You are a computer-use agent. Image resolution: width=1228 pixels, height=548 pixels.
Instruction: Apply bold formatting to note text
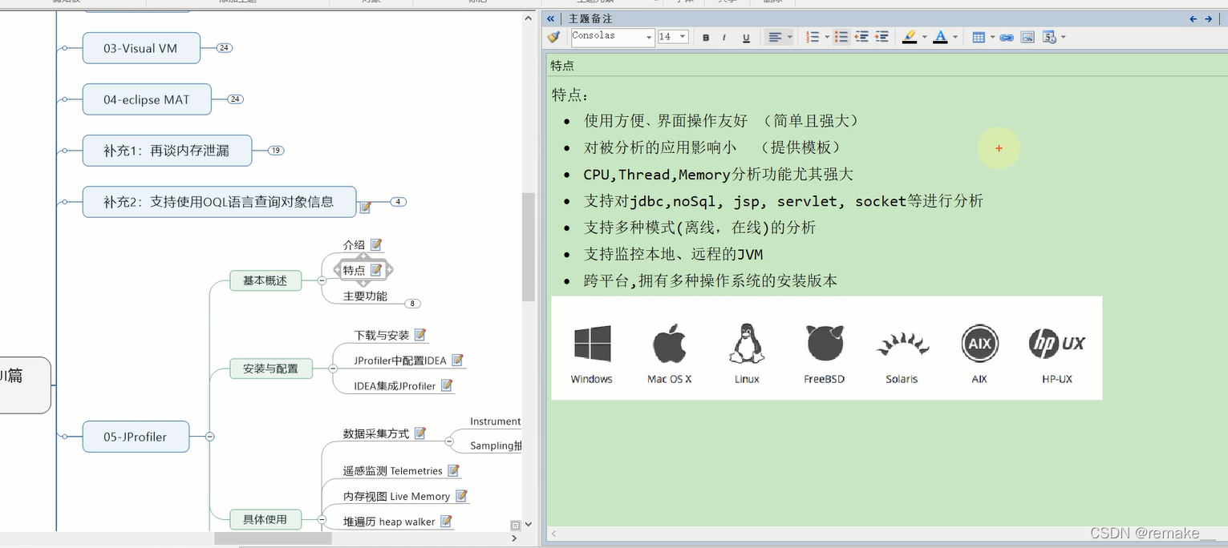coord(705,37)
